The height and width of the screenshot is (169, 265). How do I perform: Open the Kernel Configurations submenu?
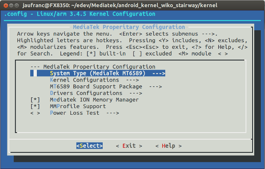coord(94,80)
